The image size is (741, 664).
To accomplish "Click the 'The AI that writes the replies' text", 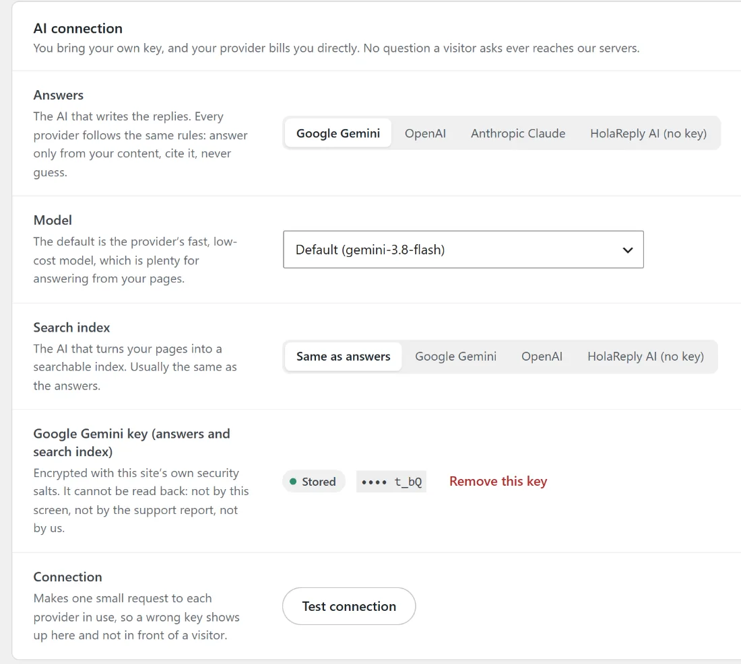I will [140, 144].
